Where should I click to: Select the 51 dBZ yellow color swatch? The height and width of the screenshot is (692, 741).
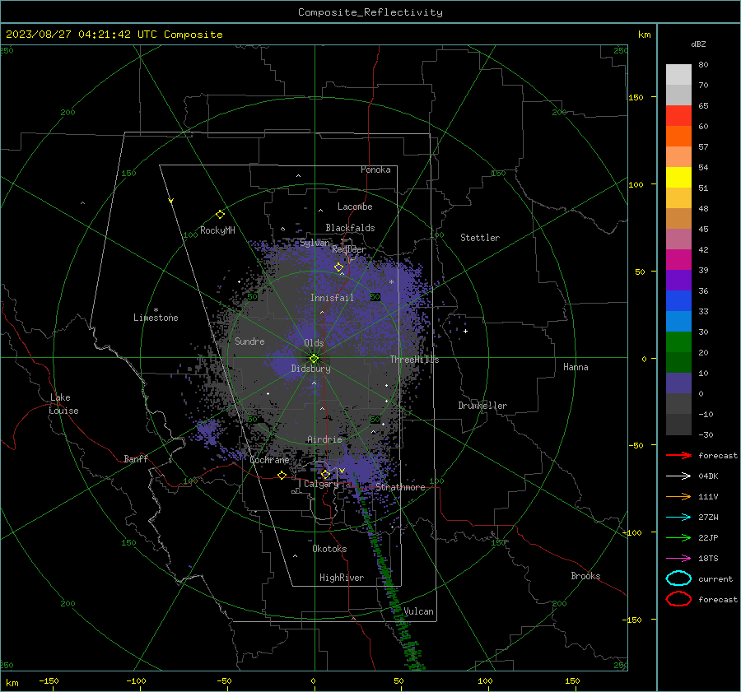click(678, 177)
